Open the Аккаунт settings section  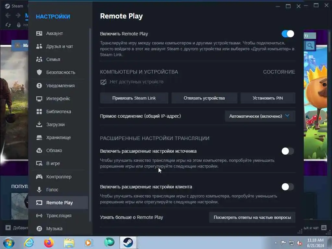point(58,33)
